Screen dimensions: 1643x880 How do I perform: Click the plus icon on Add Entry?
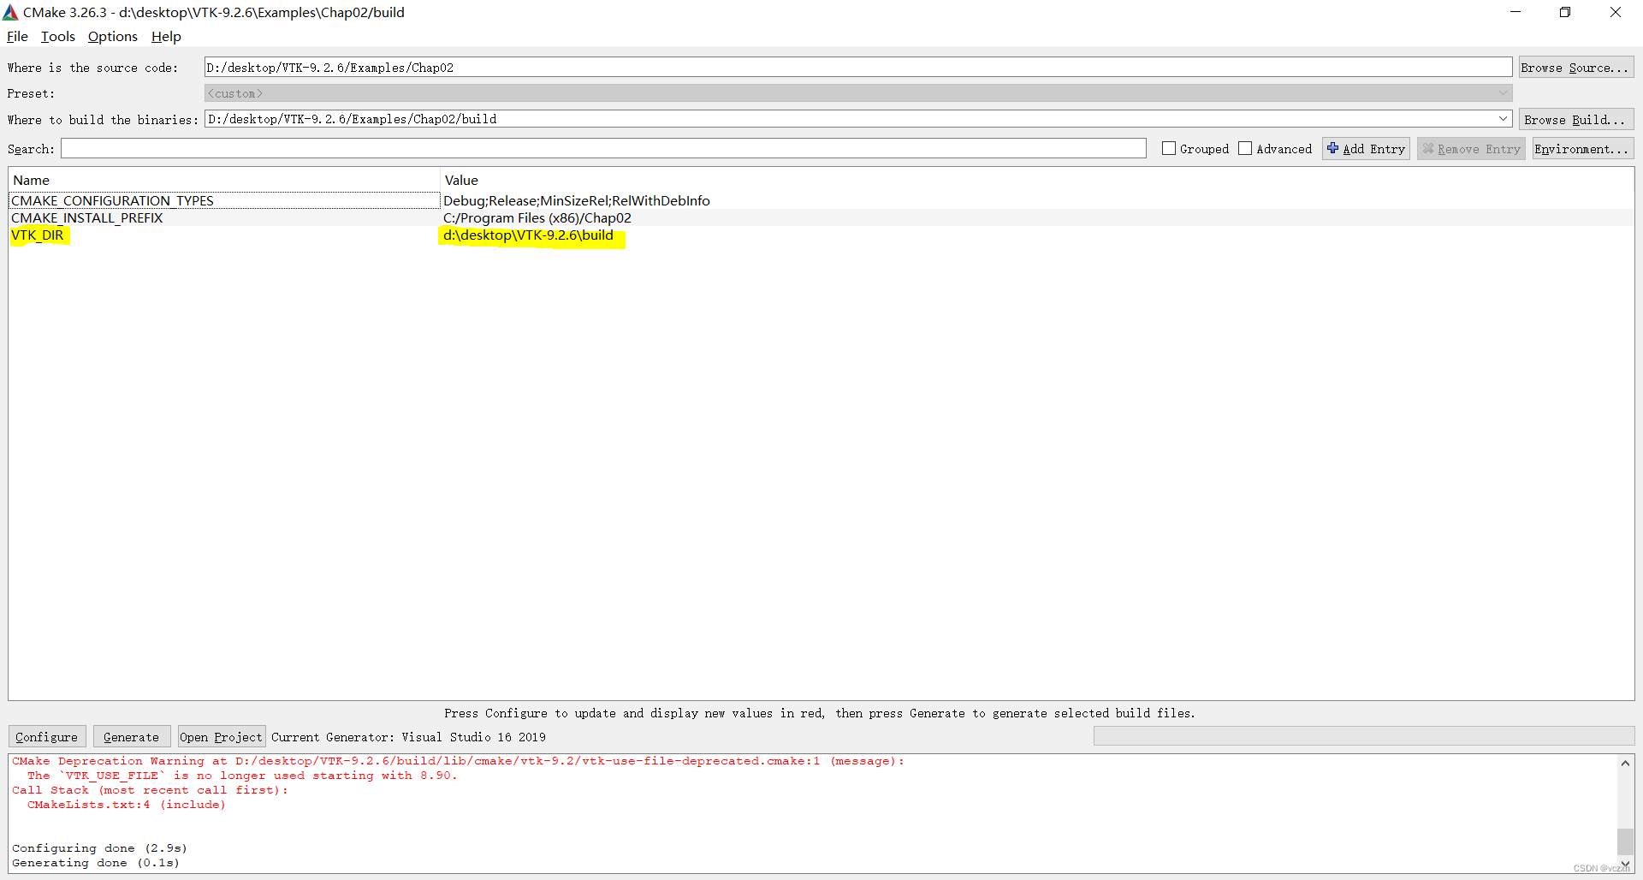click(1332, 148)
